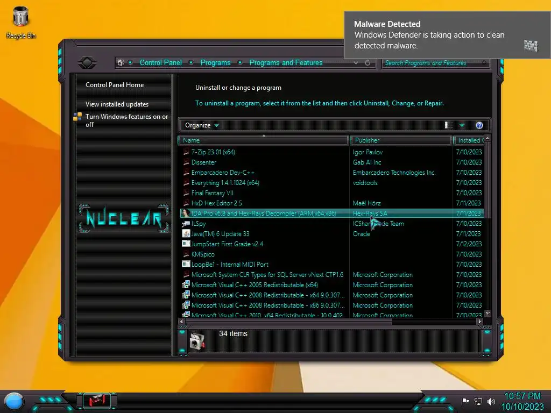Click the ILSpy program icon
The width and height of the screenshot is (551, 413).
186,223
